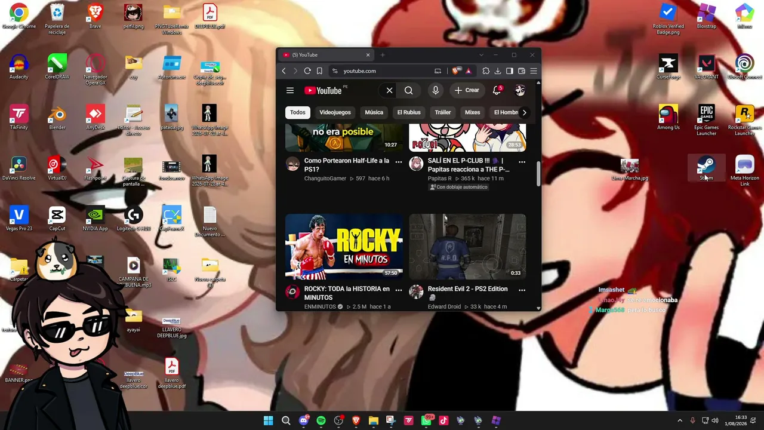Close the YouTube browser tab

368,55
